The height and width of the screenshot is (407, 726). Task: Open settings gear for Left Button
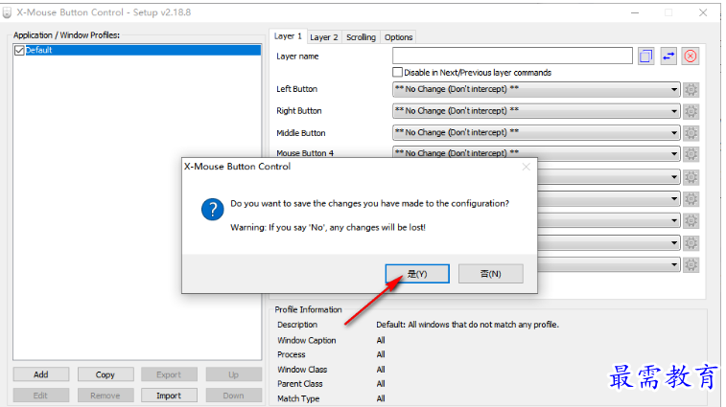[691, 89]
